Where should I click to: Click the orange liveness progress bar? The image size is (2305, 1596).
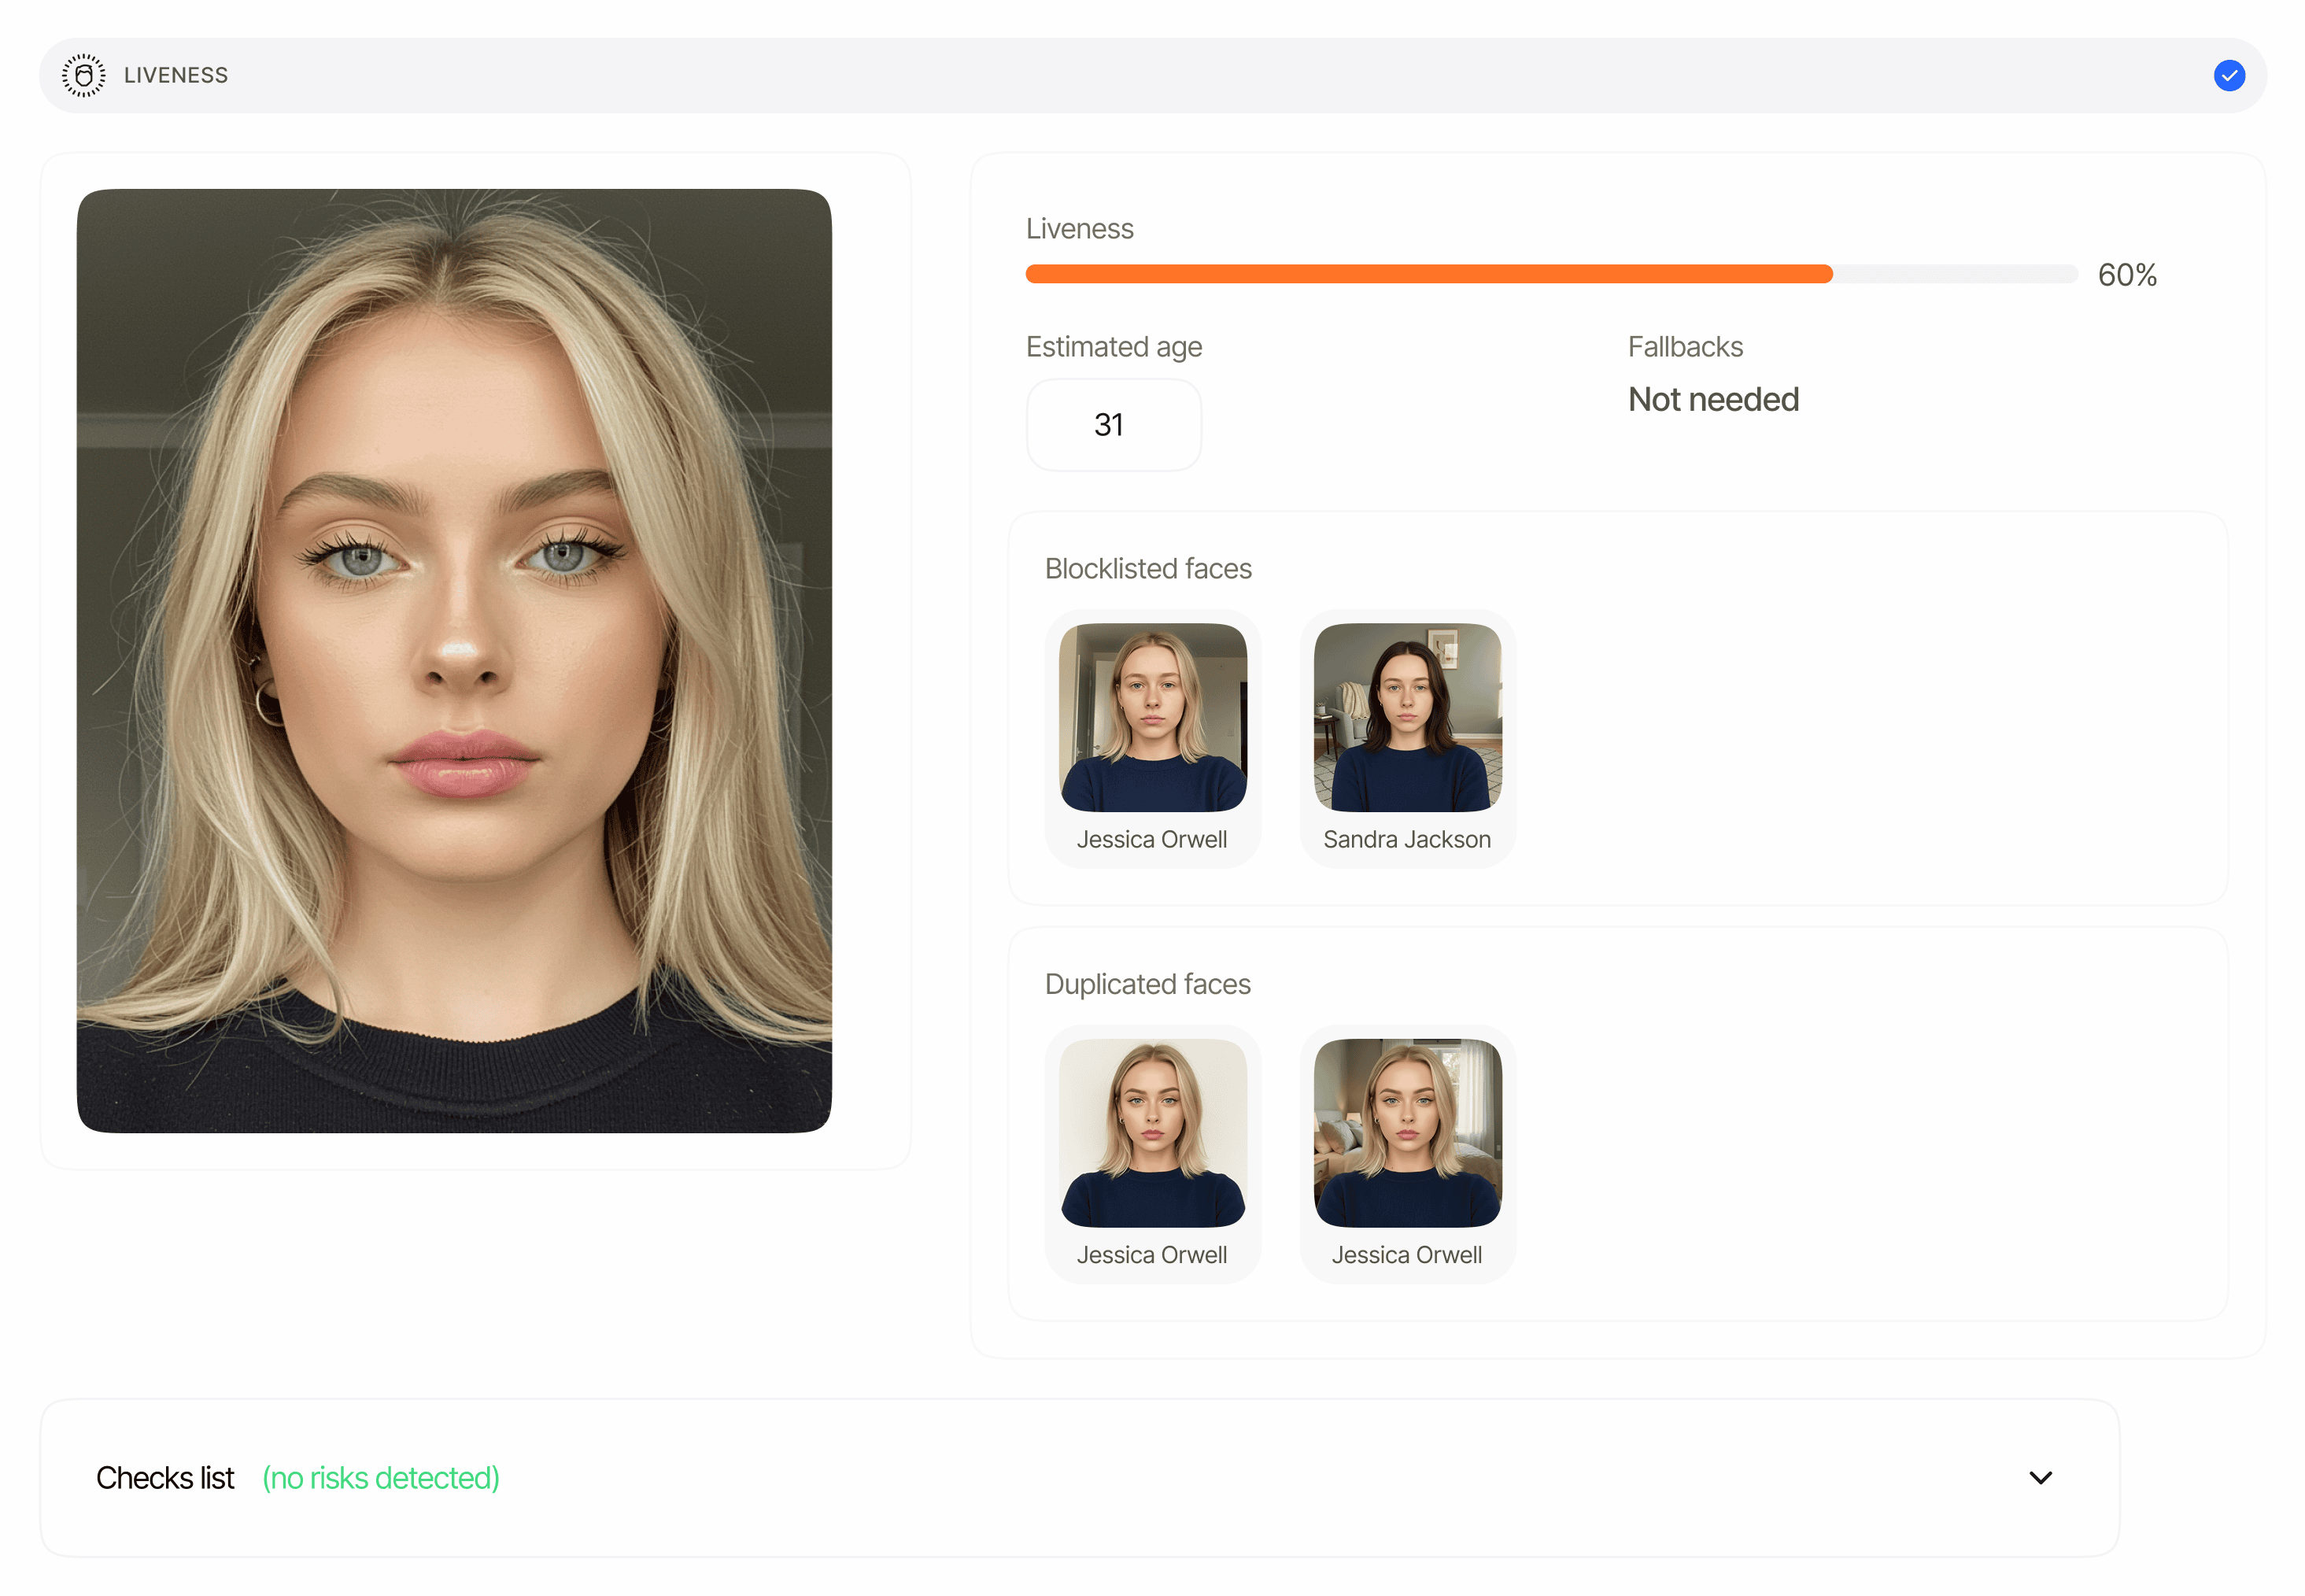(1428, 274)
